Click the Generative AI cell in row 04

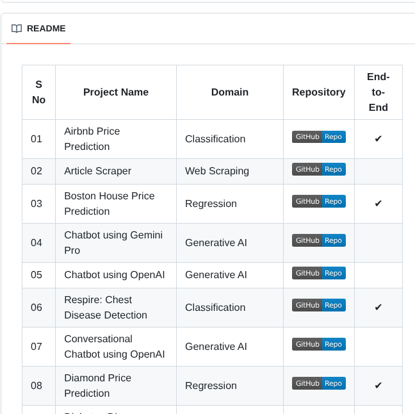click(216, 243)
